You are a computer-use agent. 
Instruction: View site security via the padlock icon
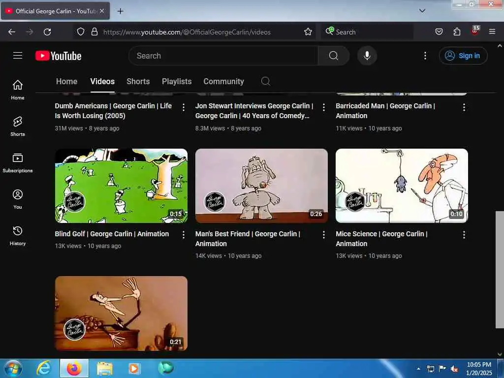click(94, 31)
